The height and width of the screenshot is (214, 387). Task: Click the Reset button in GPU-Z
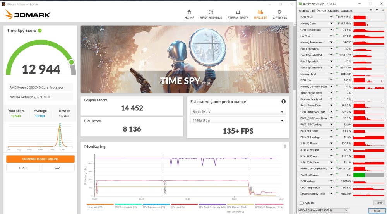(x=378, y=203)
